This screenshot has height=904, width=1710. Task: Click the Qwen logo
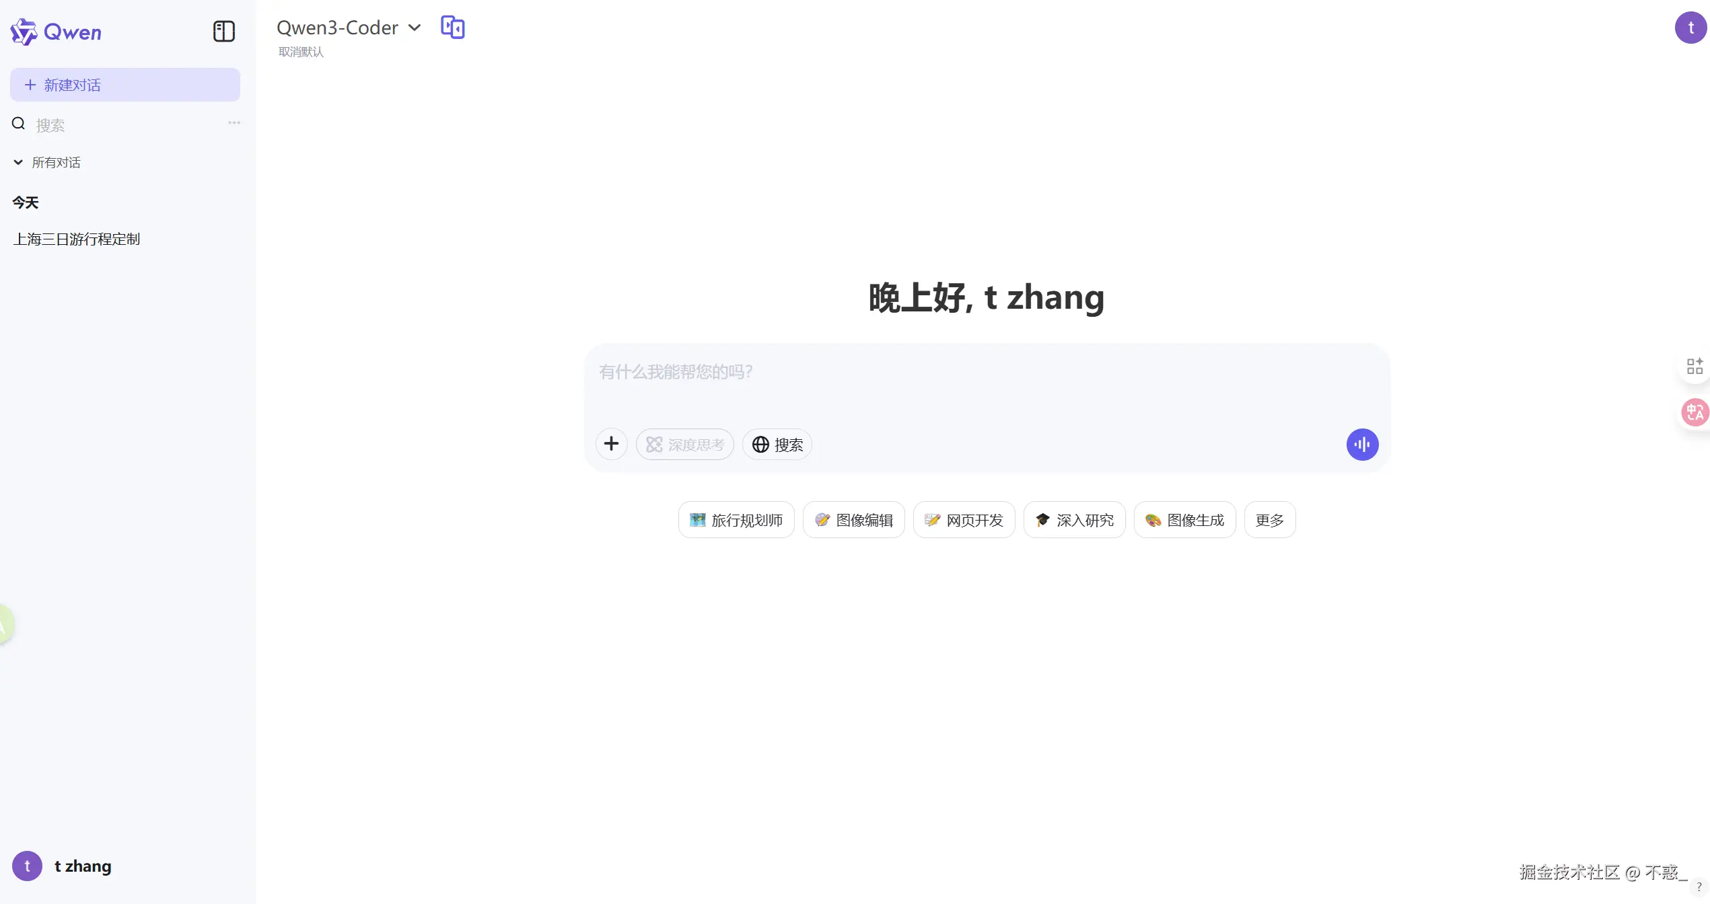(x=56, y=32)
